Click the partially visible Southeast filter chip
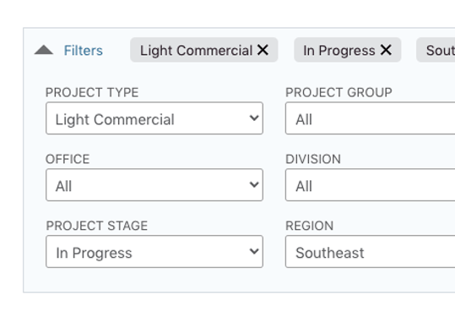The image size is (455, 312). pos(436,50)
